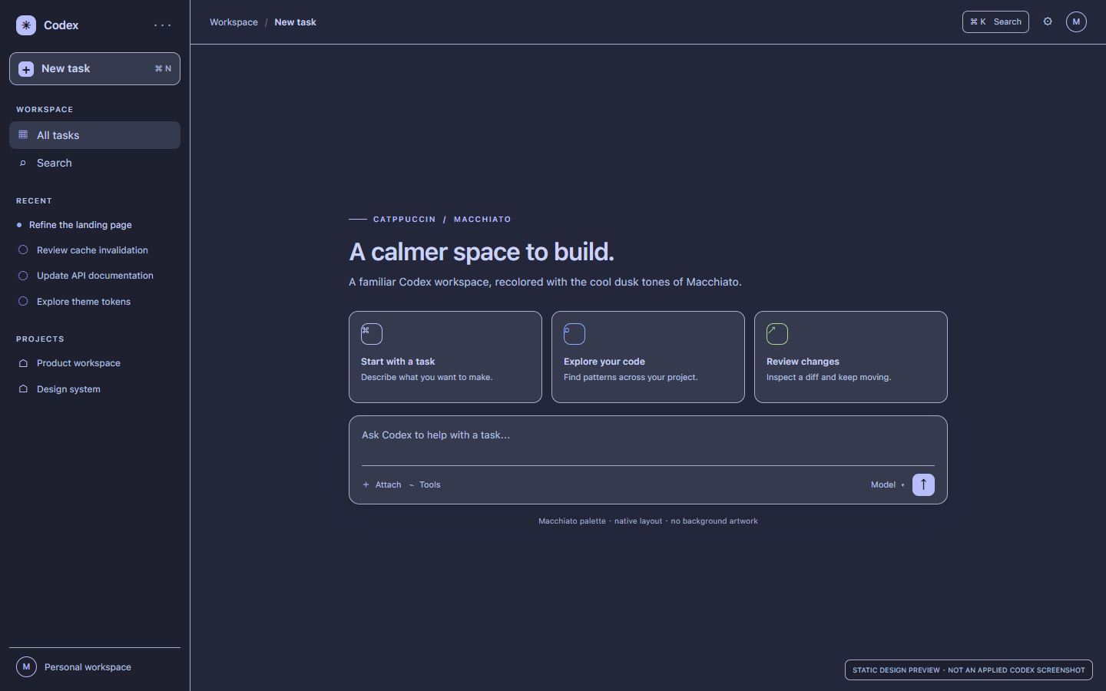Click Attach in the composer
Viewport: 1106px width, 691px height.
(x=382, y=484)
